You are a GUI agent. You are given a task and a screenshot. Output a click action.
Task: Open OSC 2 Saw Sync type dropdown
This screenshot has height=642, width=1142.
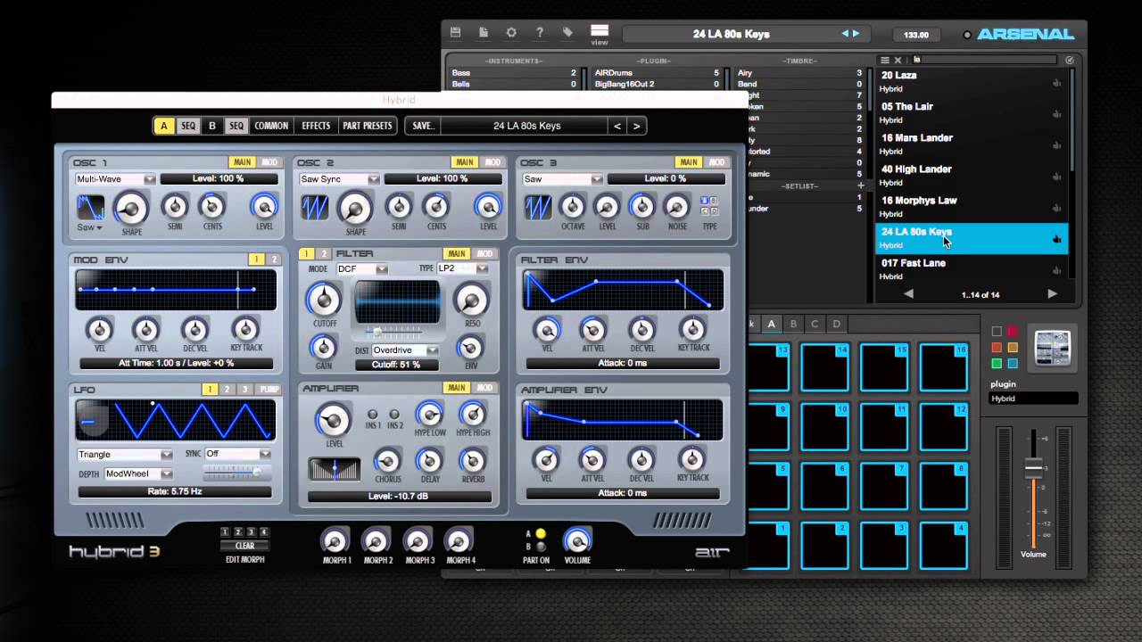pyautogui.click(x=340, y=179)
